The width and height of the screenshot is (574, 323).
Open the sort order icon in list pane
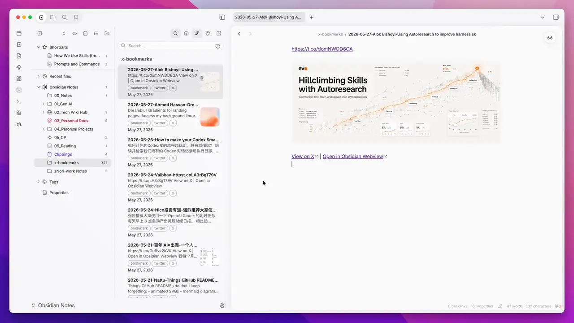point(197,33)
